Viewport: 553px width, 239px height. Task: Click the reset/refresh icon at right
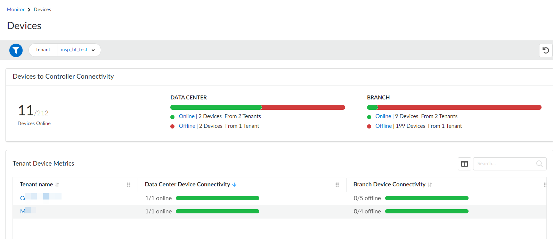coord(546,50)
